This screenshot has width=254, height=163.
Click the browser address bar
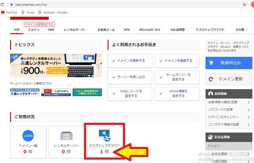pyautogui.click(x=128, y=5)
